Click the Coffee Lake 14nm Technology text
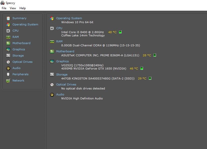 [x=83, y=36]
